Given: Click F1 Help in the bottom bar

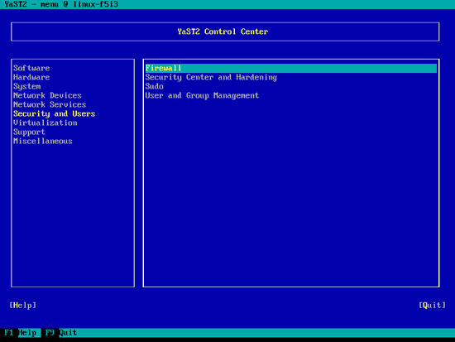Looking at the screenshot, I should pyautogui.click(x=21, y=332).
